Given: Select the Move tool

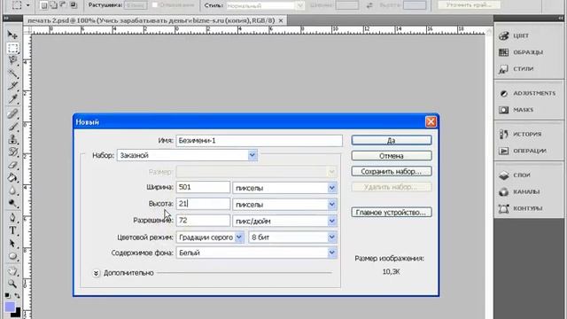Looking at the screenshot, I should coord(12,35).
